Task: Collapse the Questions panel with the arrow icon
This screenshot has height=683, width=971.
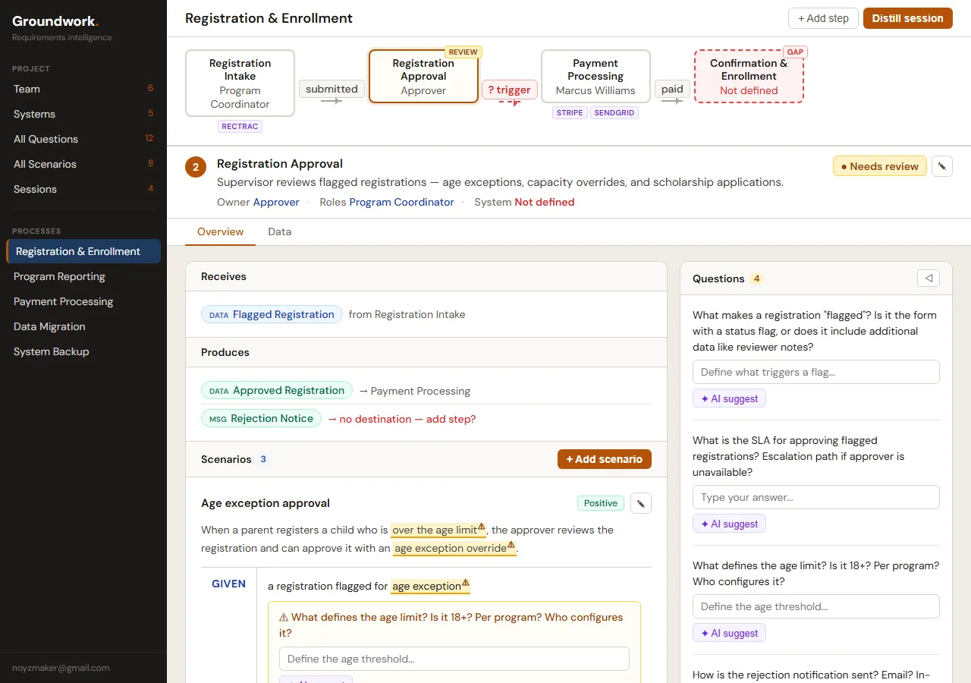Action: (x=928, y=279)
